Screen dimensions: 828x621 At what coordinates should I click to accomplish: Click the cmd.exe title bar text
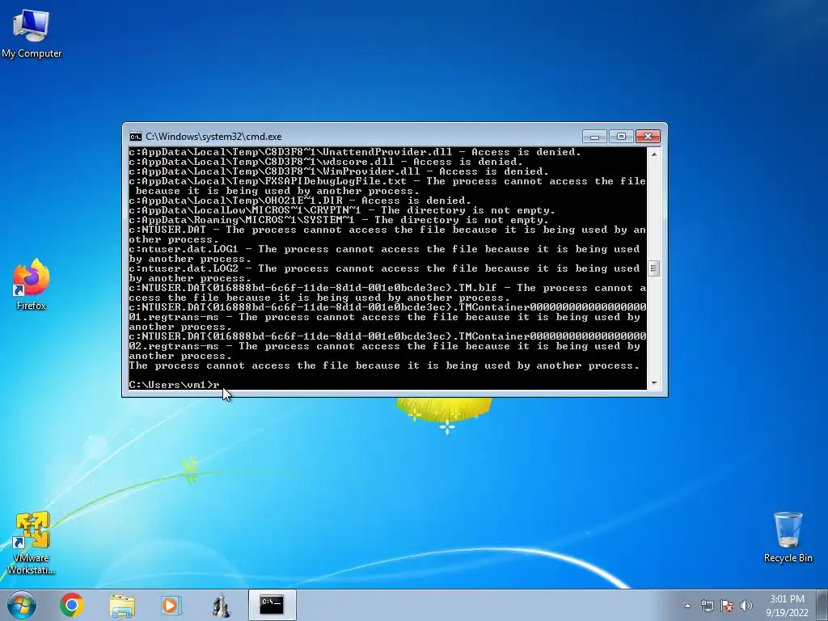pyautogui.click(x=213, y=137)
